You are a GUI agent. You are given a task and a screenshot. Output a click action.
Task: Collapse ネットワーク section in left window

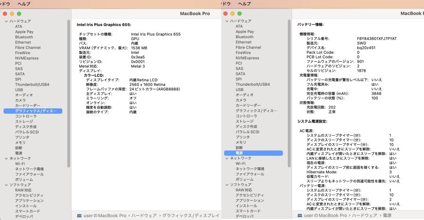(x=6, y=158)
